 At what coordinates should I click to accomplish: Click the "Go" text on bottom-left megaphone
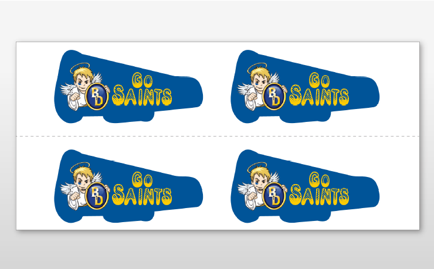coord(143,179)
